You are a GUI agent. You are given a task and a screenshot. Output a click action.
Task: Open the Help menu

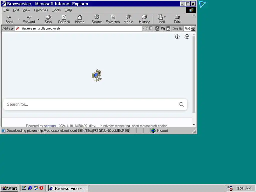tap(68, 10)
